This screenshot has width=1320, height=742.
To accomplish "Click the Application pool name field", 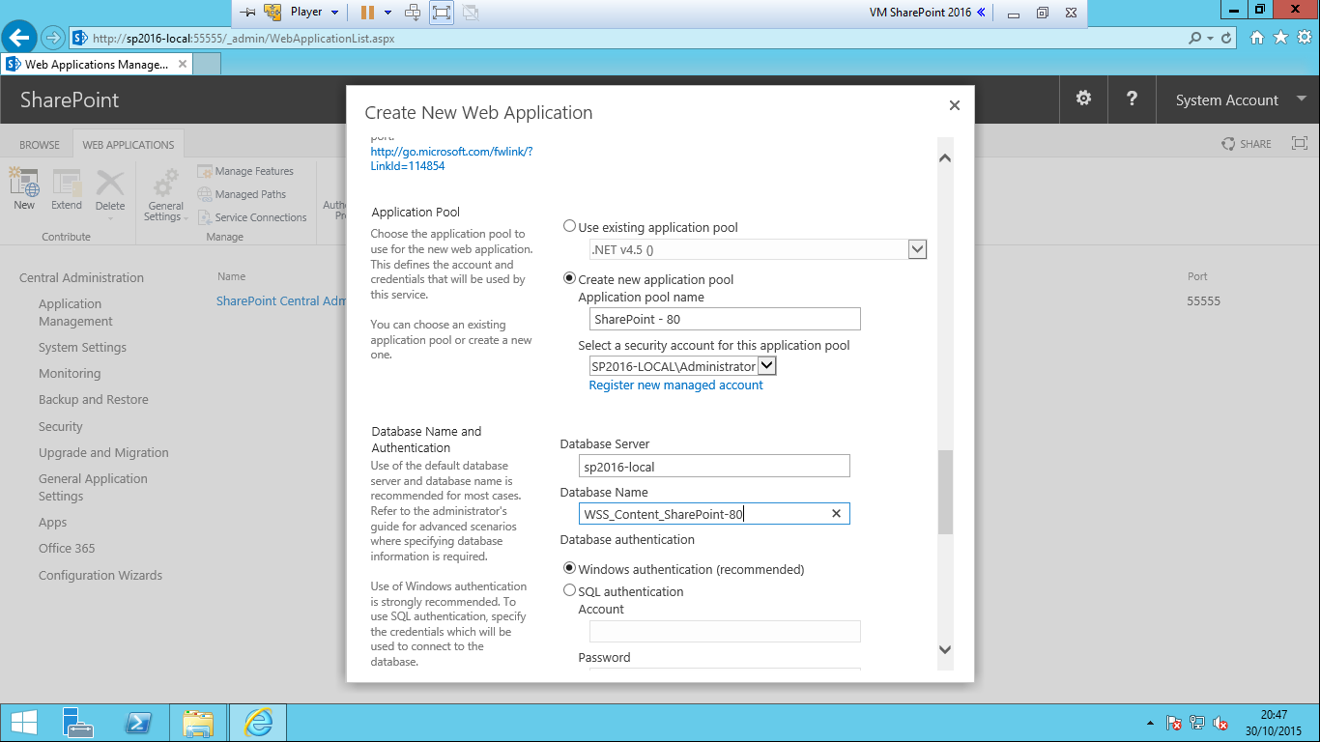I will [x=725, y=319].
